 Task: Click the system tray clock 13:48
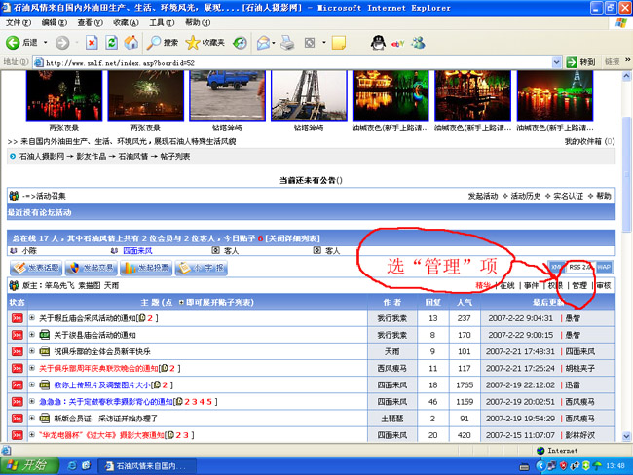click(x=615, y=465)
